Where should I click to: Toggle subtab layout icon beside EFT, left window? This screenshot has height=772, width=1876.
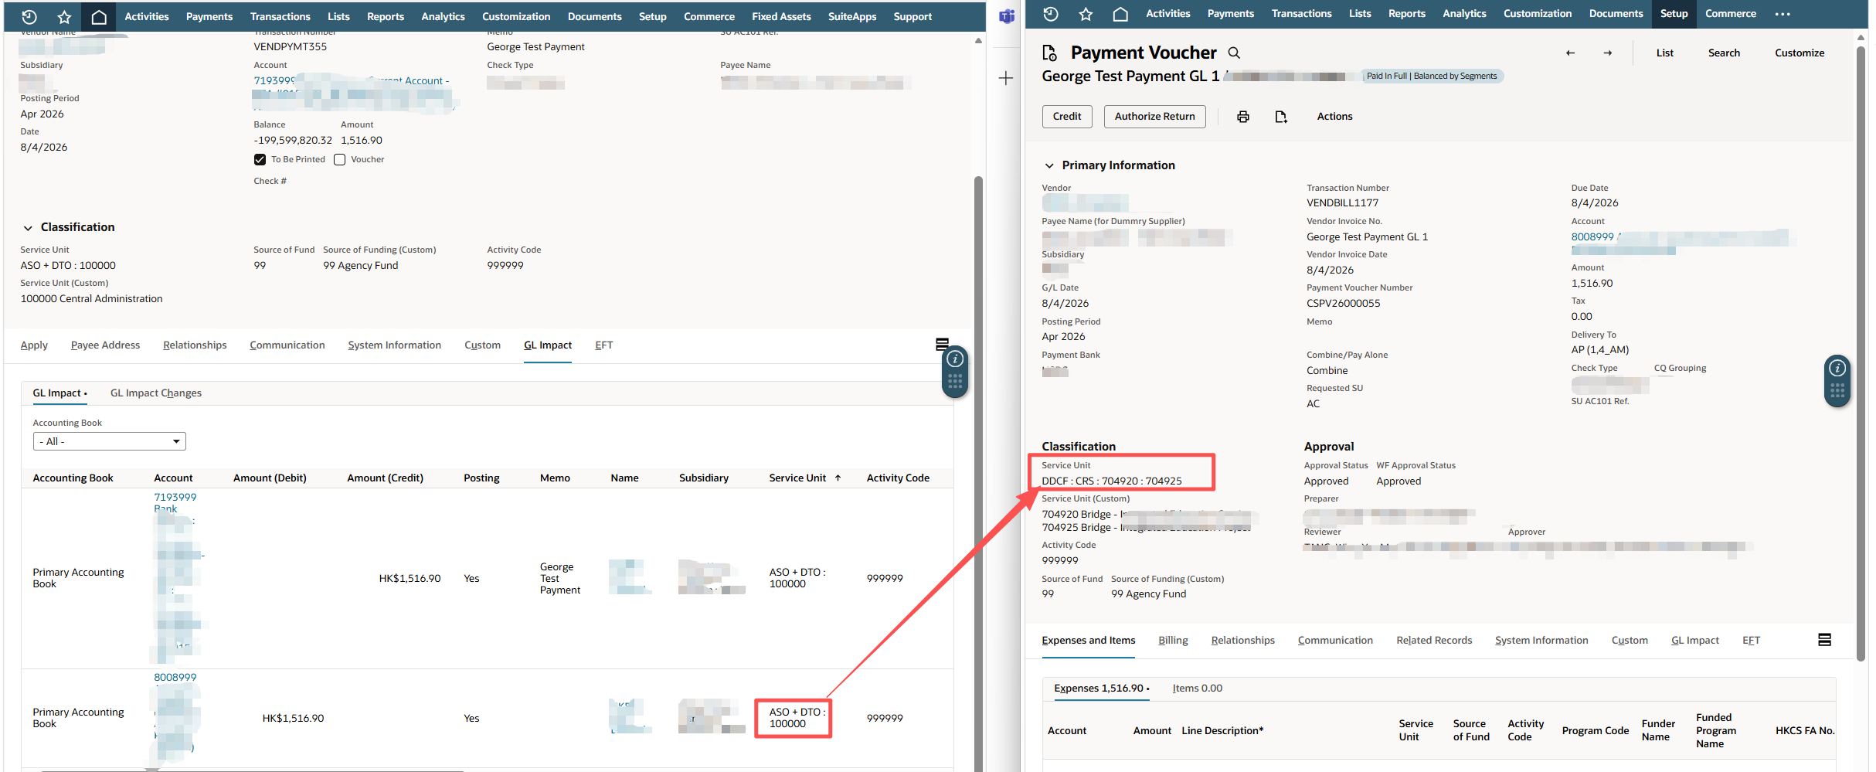coord(942,344)
